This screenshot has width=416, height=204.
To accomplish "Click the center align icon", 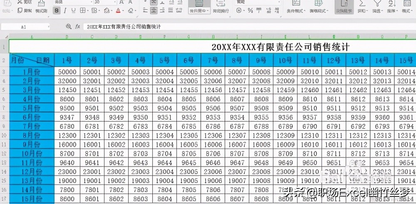I will pyautogui.click(x=154, y=10).
